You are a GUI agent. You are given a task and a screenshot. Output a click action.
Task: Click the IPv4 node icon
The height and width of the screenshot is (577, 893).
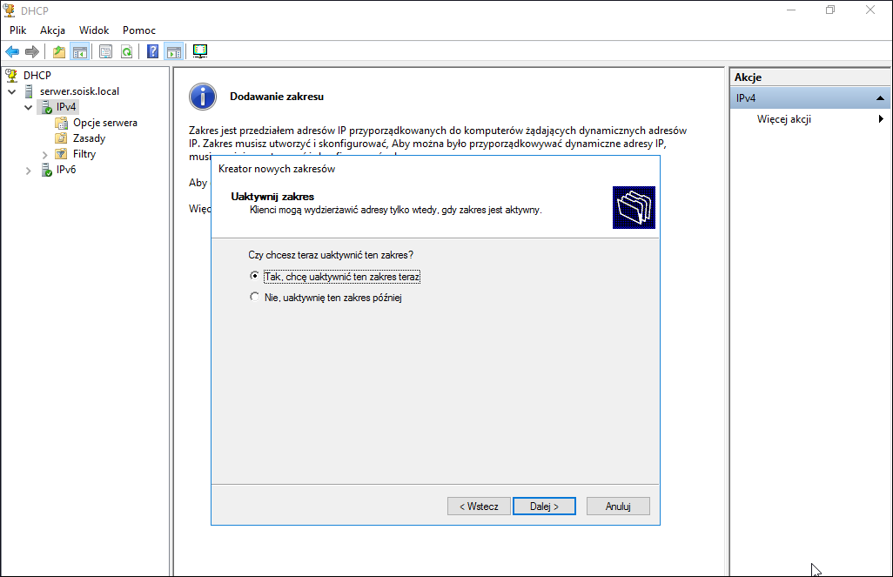coord(47,107)
